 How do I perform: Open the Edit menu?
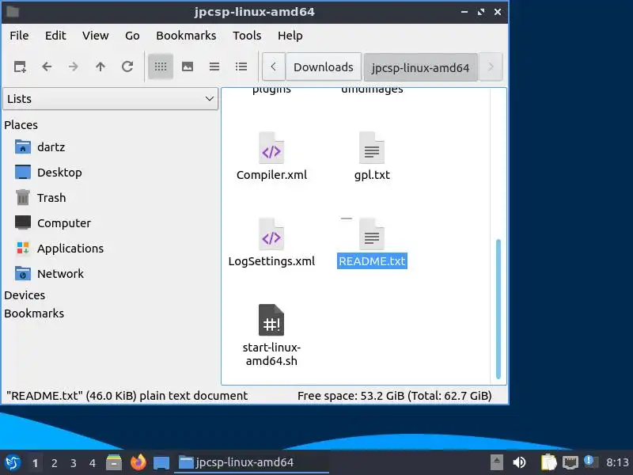coord(55,36)
